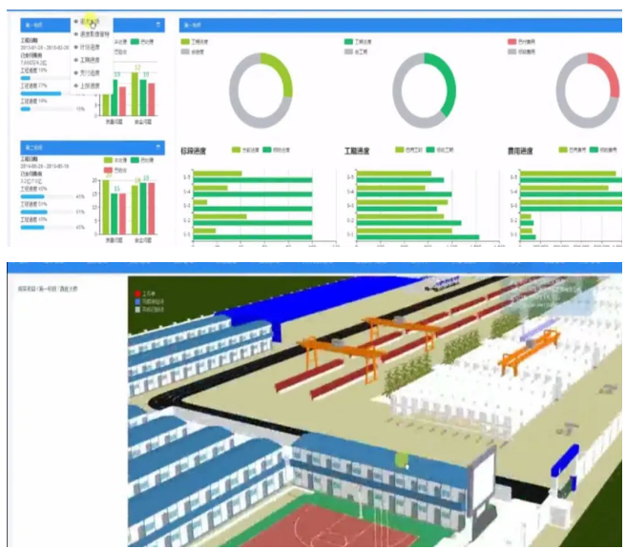Click the breadcrumb path above the 3D view

click(x=48, y=288)
